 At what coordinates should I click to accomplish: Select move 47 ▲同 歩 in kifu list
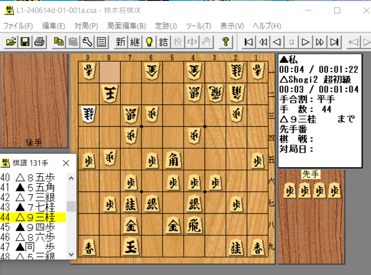coord(33,247)
